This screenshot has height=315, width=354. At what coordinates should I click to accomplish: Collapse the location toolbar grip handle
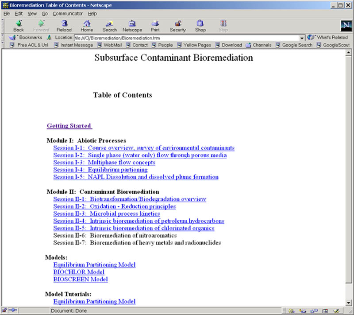pyautogui.click(x=3, y=38)
